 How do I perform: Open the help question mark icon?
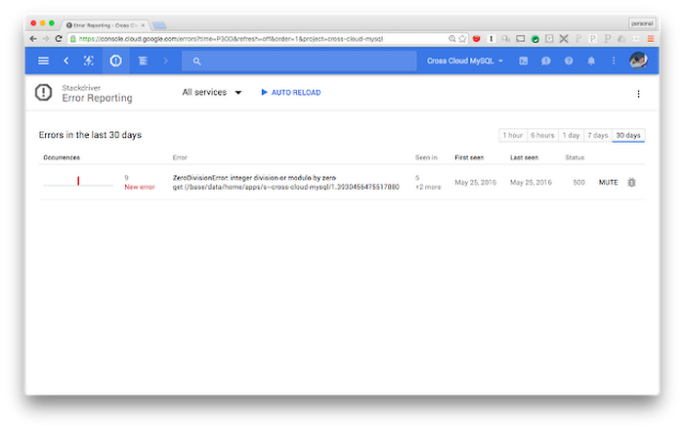point(569,61)
